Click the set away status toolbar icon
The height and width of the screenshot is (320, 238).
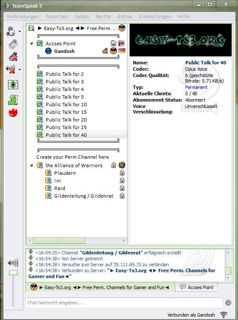(11, 31)
